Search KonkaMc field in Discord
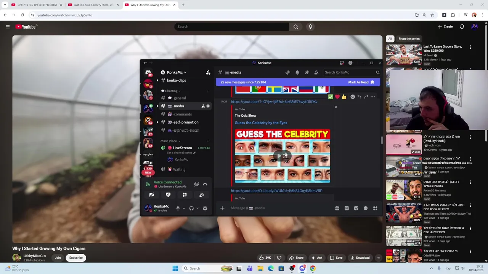Image resolution: width=488 pixels, height=274 pixels. coord(352,72)
